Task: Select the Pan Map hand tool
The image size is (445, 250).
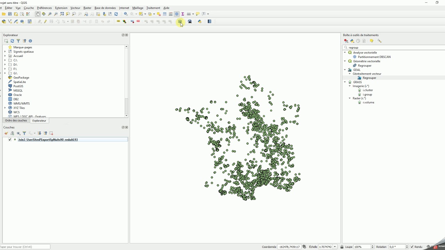Action: 38,14
